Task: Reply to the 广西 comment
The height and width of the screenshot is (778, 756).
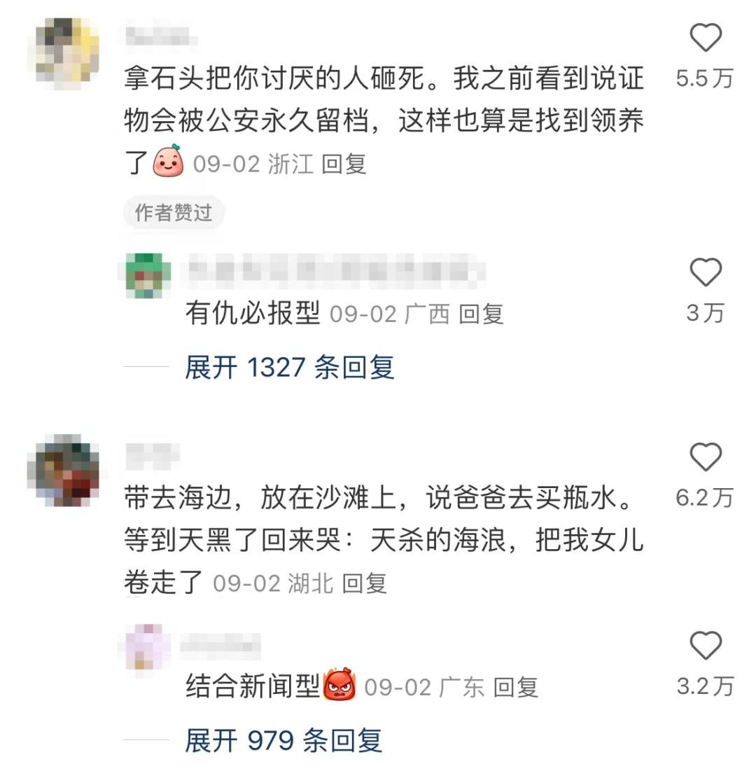Action: (x=481, y=314)
